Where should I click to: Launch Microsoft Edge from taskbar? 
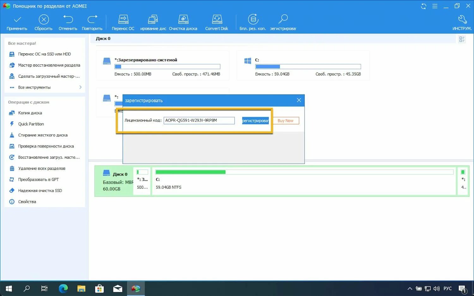pyautogui.click(x=63, y=288)
